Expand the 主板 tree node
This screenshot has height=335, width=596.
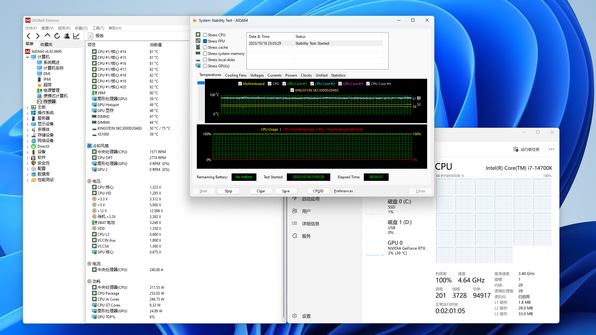(28, 107)
